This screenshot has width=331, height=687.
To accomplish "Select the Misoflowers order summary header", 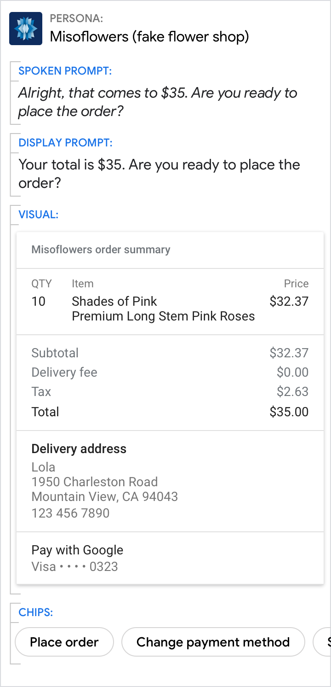I will tap(101, 250).
